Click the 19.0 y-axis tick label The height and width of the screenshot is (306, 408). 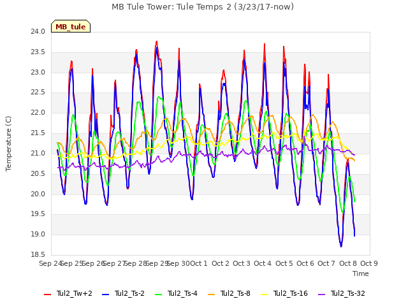38,234
